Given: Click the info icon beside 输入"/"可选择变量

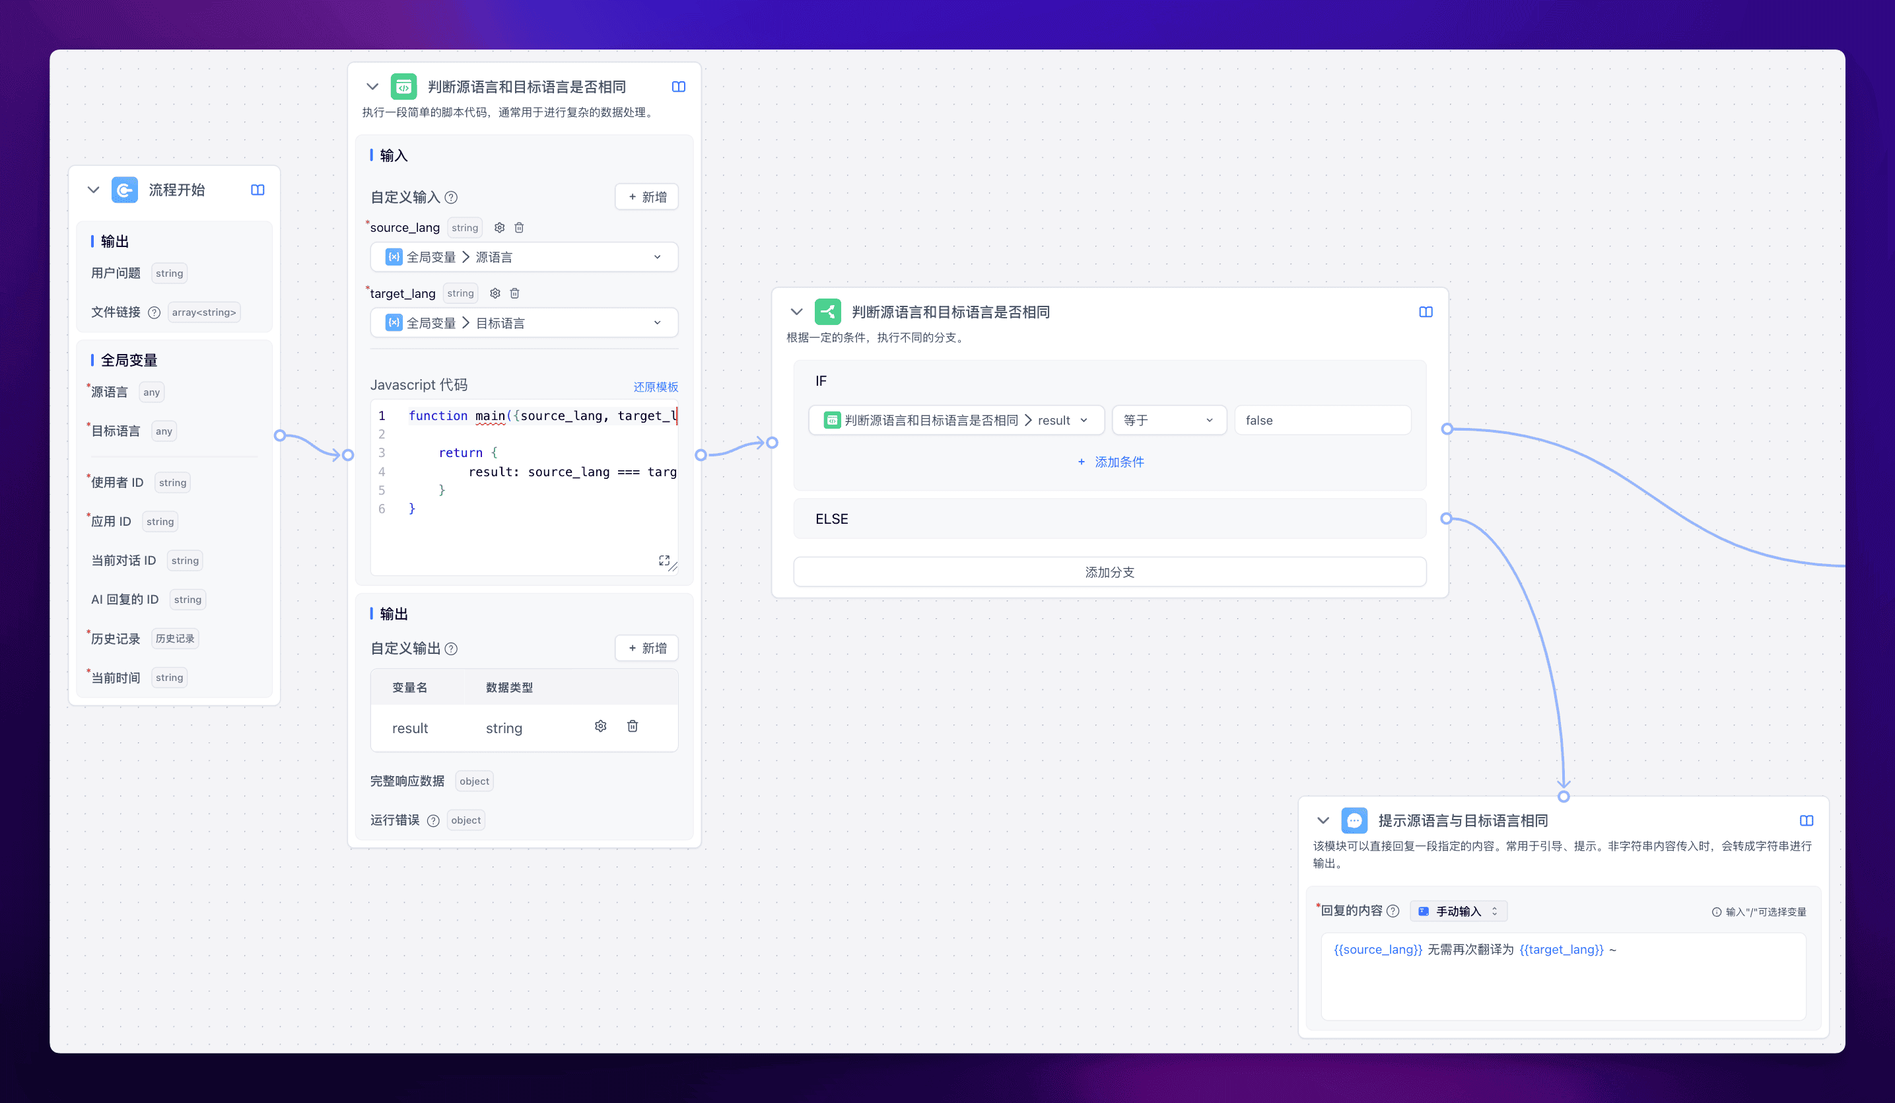Looking at the screenshot, I should pos(1716,912).
